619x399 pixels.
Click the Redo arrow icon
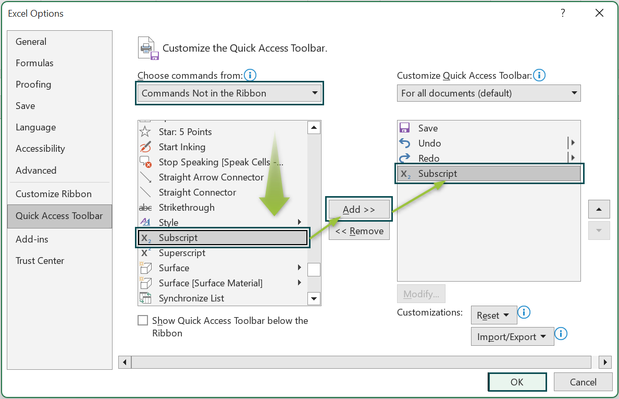[x=405, y=158]
